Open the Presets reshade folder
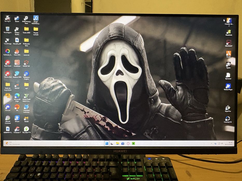The image size is (242, 181). tap(36, 31)
